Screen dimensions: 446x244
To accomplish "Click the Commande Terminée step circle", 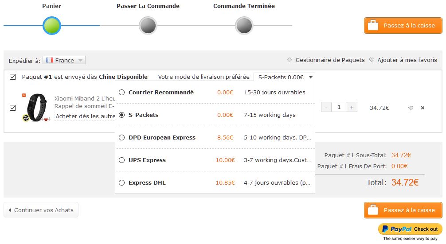I will [244, 26].
